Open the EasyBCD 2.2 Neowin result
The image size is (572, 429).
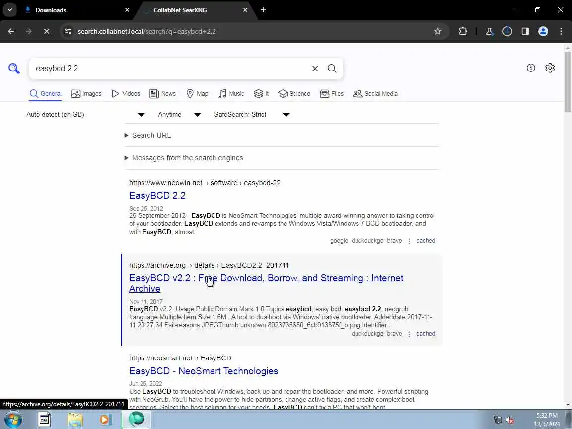pyautogui.click(x=157, y=195)
